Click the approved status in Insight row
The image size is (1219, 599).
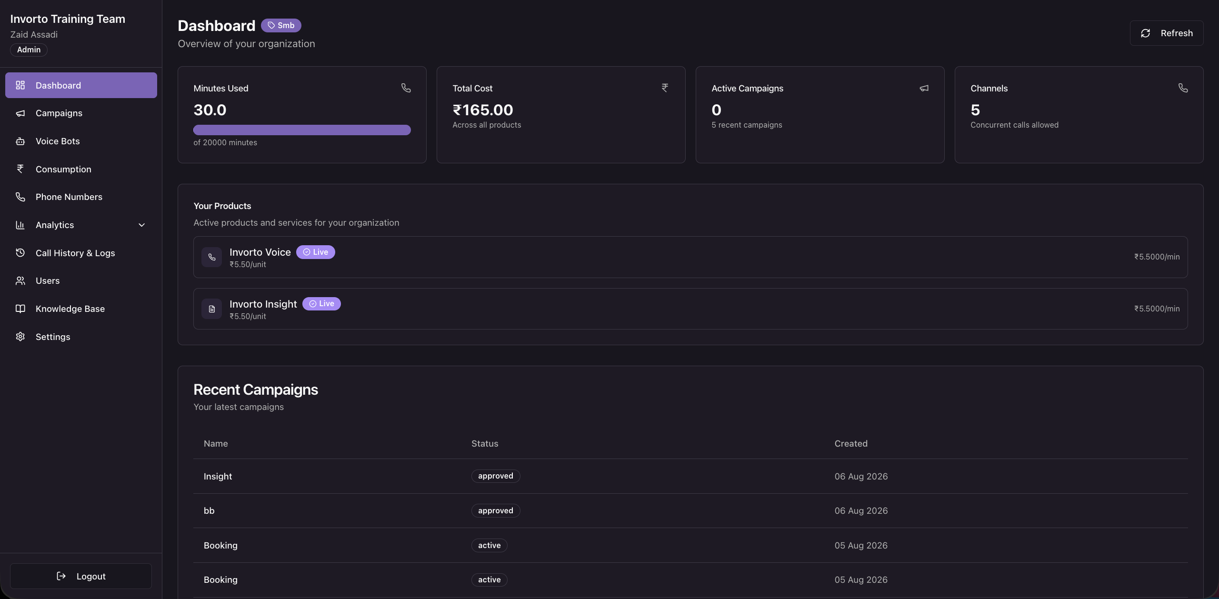(x=496, y=476)
